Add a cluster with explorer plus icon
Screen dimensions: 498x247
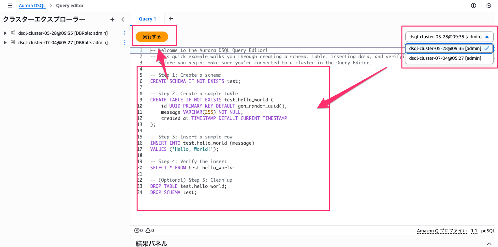112,19
